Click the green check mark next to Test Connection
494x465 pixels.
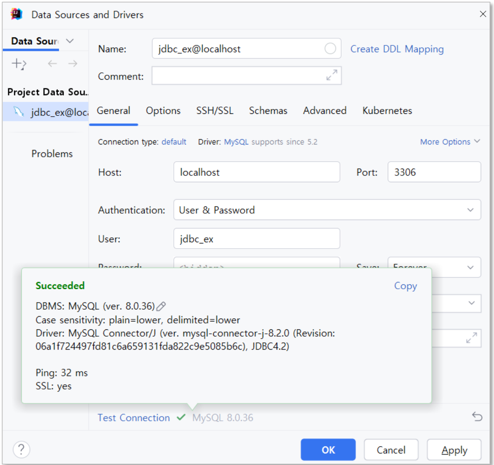(181, 417)
